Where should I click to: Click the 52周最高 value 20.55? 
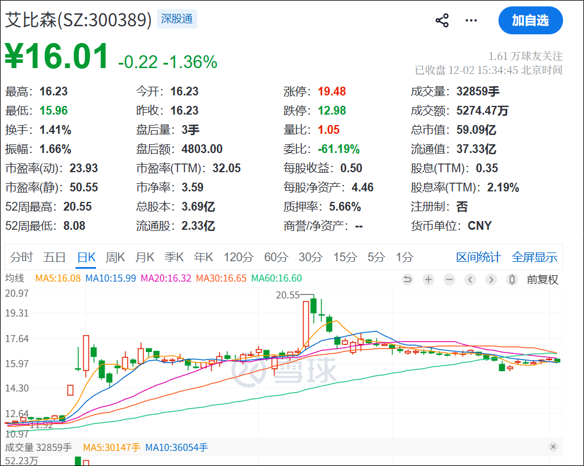[x=77, y=207]
